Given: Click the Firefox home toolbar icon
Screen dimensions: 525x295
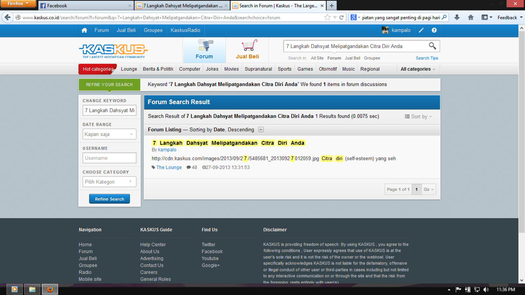Looking at the screenshot, I should tap(471, 18).
